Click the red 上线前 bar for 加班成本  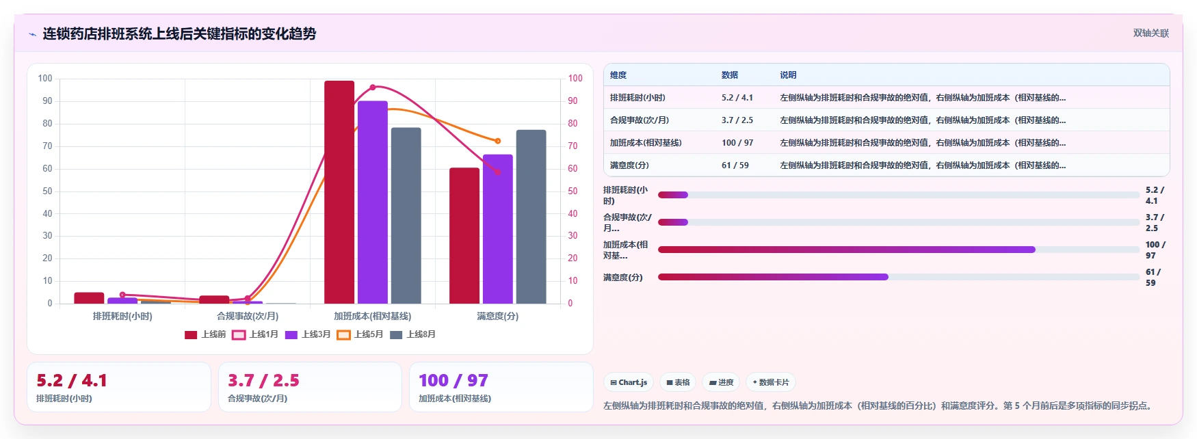point(339,192)
